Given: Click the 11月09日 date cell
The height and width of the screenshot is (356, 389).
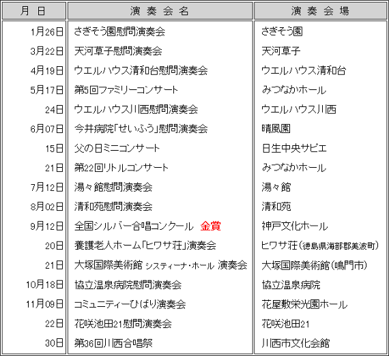Looking at the screenshot, I should [x=44, y=304].
